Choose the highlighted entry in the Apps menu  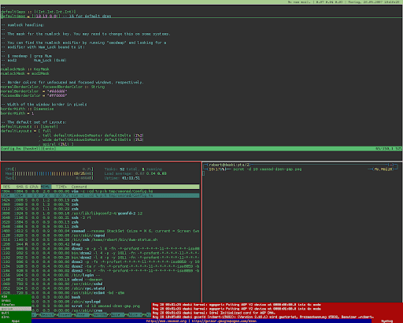[16, 309]
